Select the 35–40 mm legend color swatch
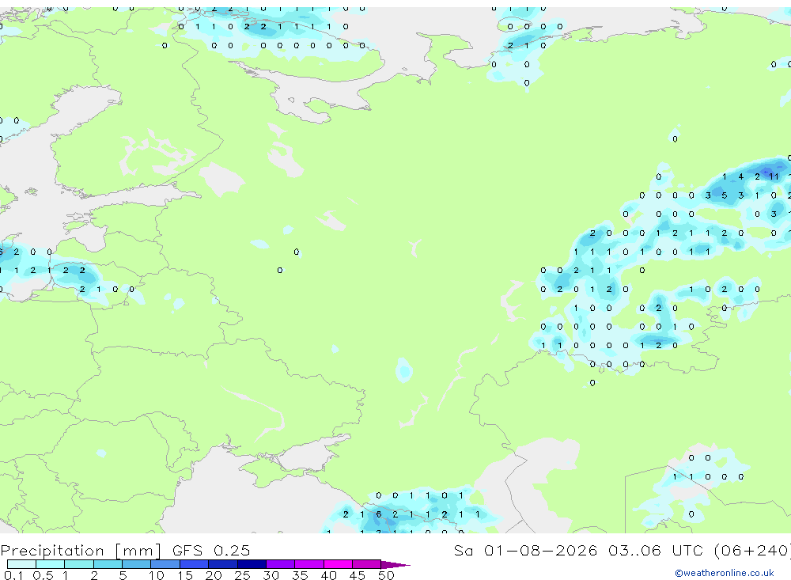Image resolution: width=791 pixels, height=580 pixels. tap(309, 564)
